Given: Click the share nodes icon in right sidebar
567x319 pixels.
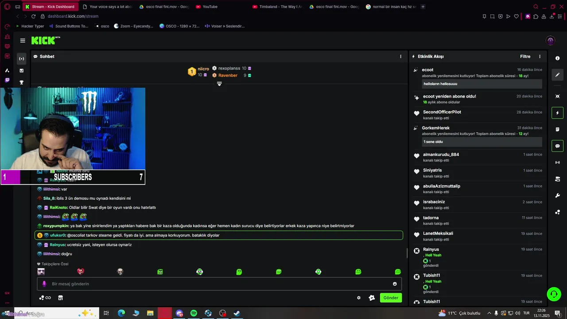Looking at the screenshot, I should click(x=557, y=212).
